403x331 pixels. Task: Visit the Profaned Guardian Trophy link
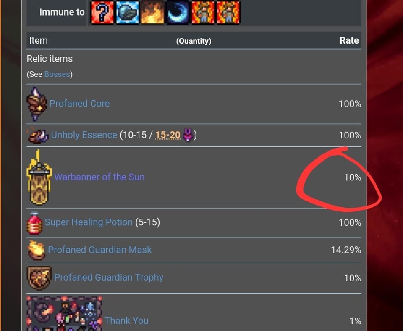109,278
